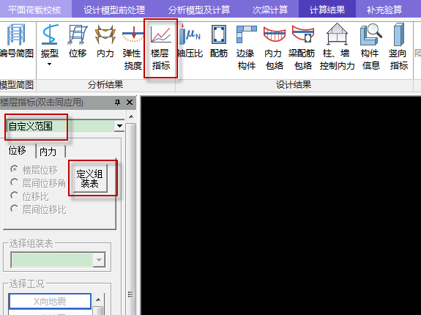
Task: Open the 柱、墙控制内力 icon
Action: click(338, 47)
